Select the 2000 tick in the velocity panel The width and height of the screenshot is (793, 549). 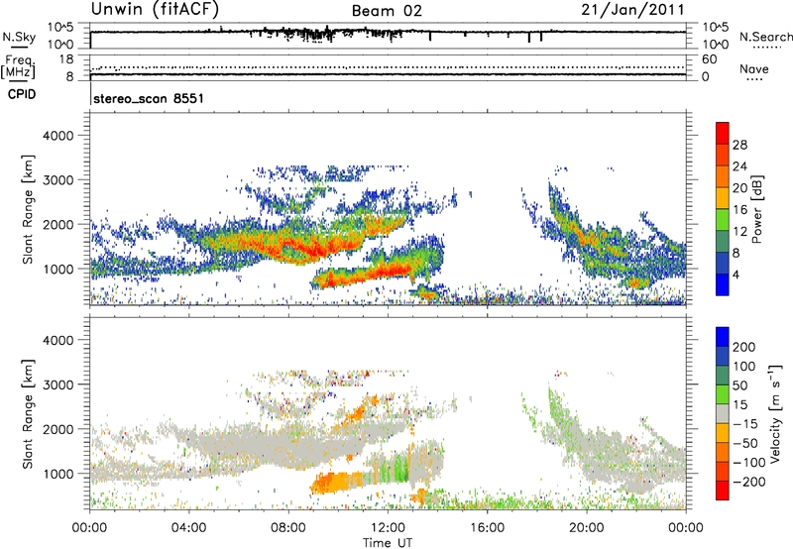pyautogui.click(x=57, y=429)
